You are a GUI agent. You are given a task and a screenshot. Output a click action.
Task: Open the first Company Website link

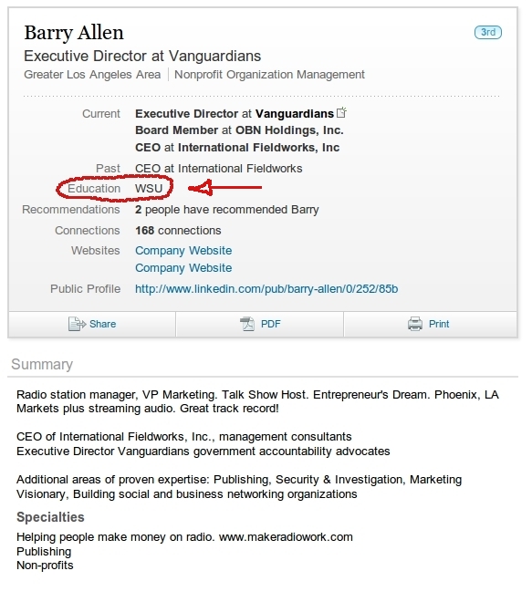click(183, 251)
